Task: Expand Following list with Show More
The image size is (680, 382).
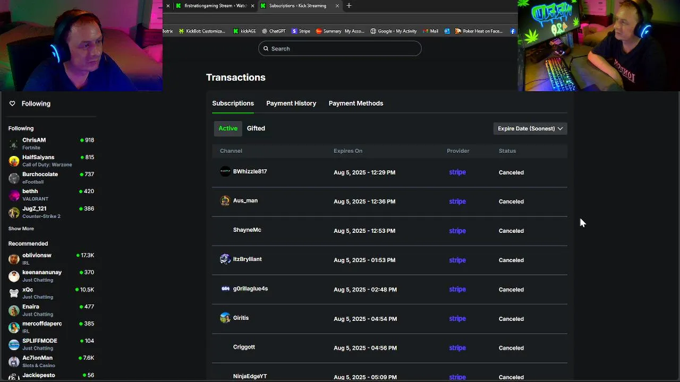Action: click(x=21, y=229)
